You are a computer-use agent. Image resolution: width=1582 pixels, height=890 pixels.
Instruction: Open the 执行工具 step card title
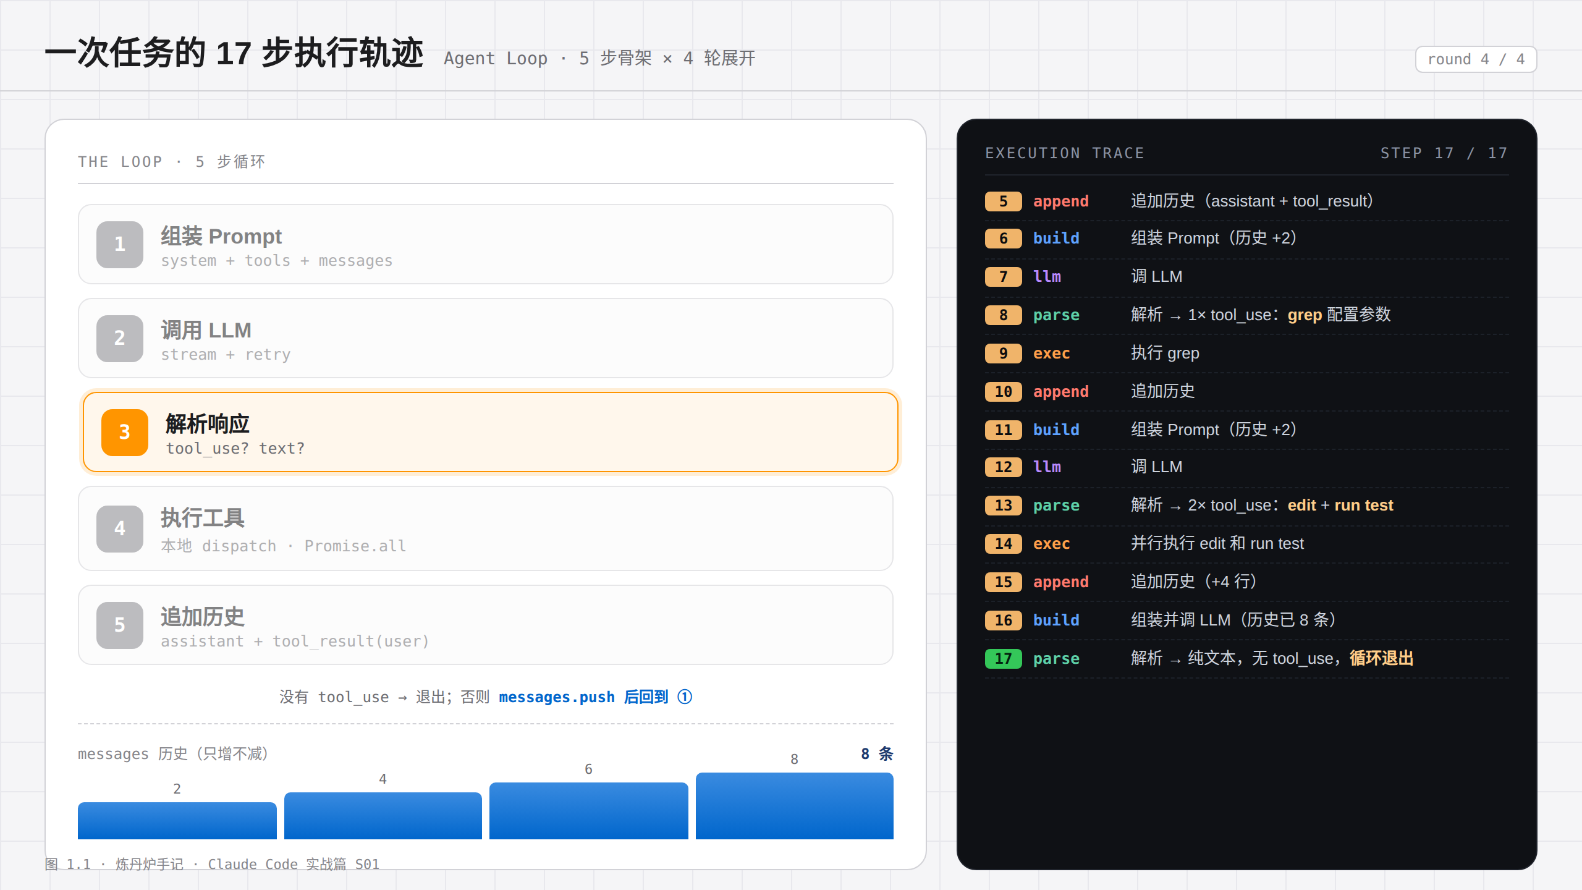coord(203,518)
